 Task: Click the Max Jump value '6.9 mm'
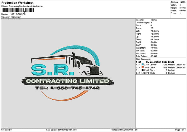pyautogui.click(x=154, y=54)
